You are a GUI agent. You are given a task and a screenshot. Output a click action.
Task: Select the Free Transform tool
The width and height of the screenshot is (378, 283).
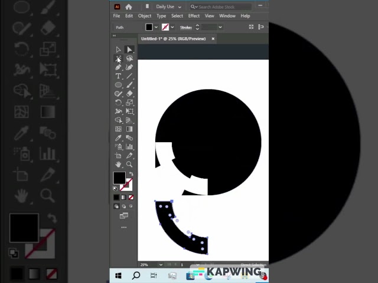point(129,111)
